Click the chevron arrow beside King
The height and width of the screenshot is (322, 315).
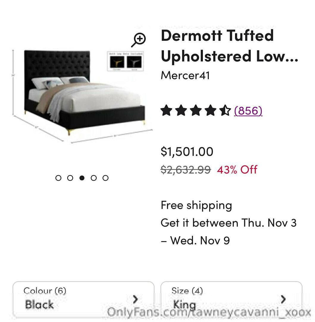coord(283,299)
